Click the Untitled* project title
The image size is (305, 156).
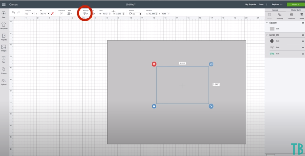[x=131, y=5]
